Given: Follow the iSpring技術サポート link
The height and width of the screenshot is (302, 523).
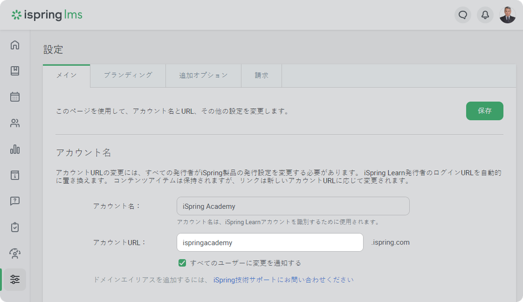Looking at the screenshot, I should 245,280.
